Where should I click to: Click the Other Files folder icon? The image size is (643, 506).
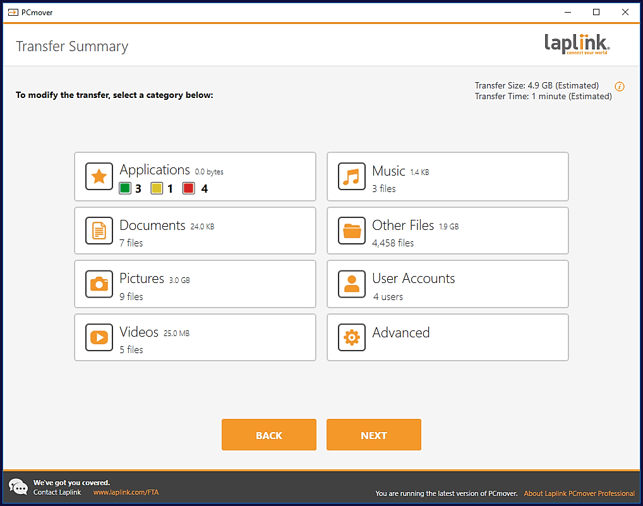coord(352,231)
